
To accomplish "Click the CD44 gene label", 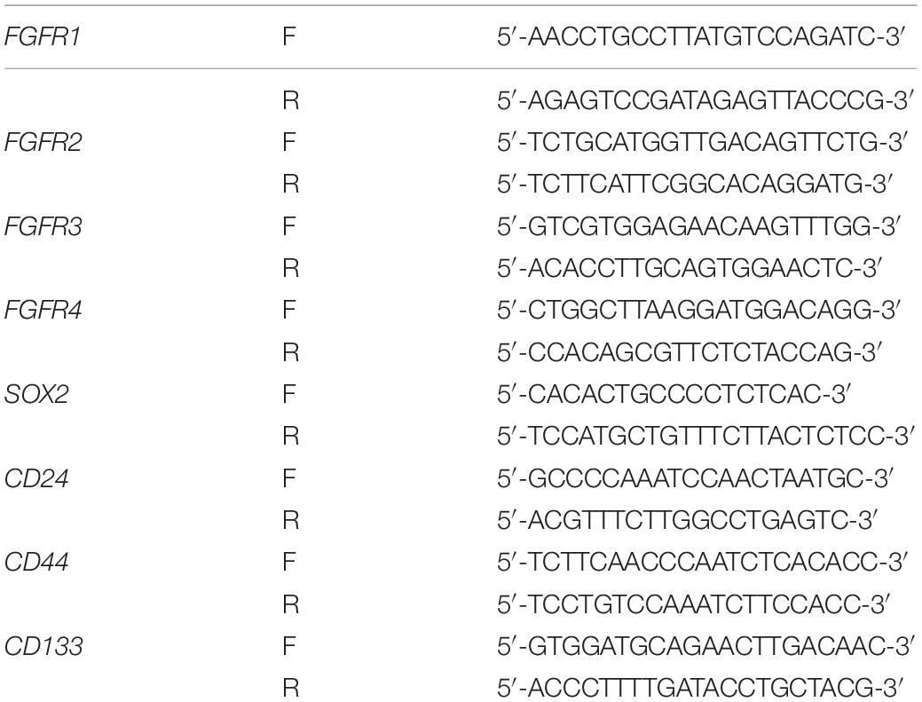I will coord(36,562).
